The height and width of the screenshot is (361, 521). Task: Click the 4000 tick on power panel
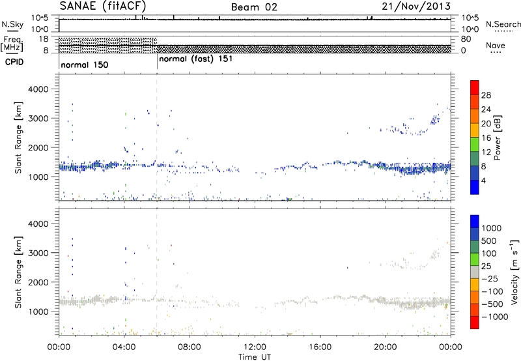38,89
